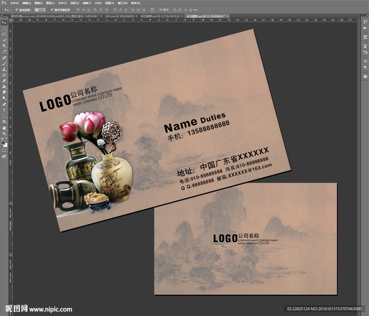
Task: Select the Crop tool
Action: (4, 46)
